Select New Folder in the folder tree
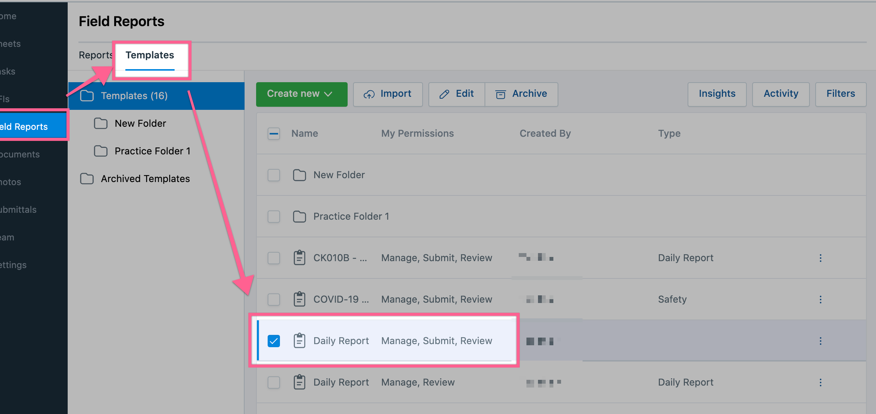Image resolution: width=876 pixels, height=414 pixels. [140, 123]
